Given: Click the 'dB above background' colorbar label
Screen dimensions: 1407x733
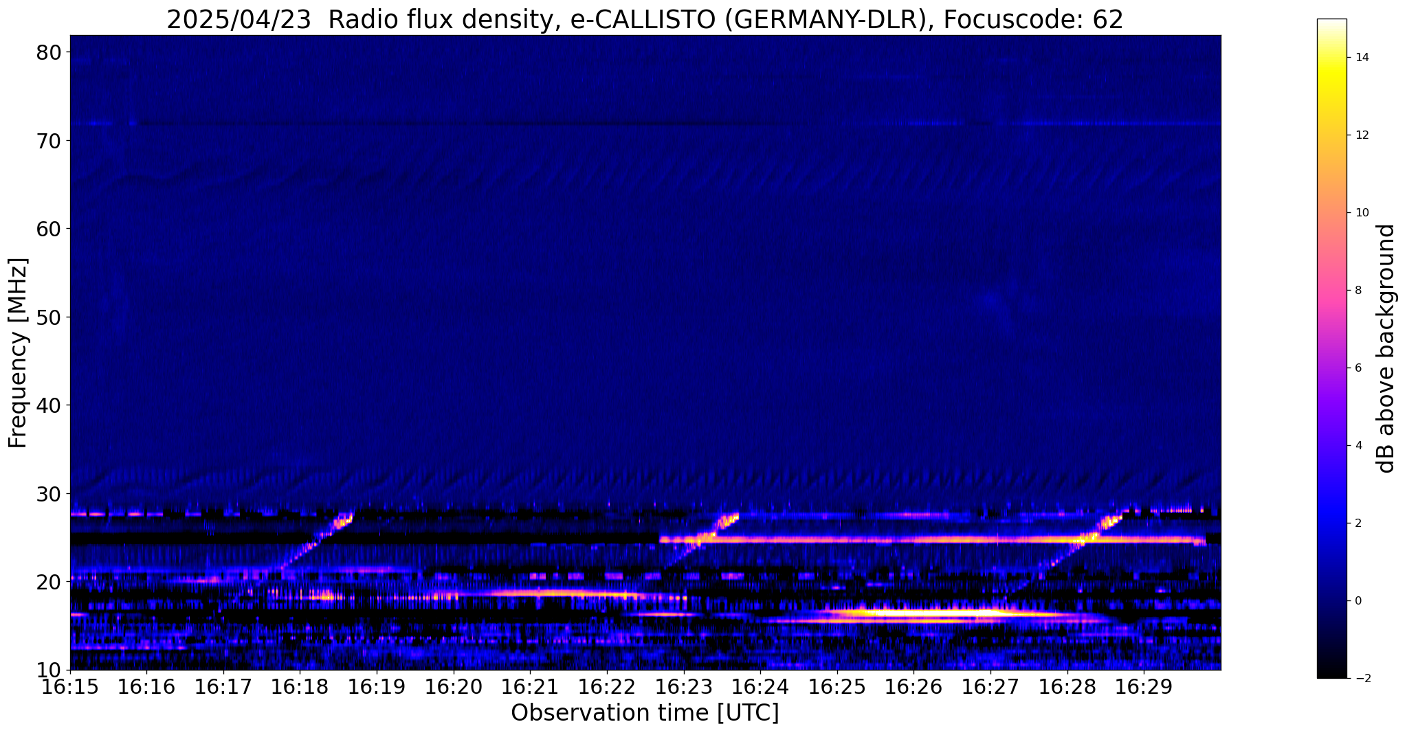Looking at the screenshot, I should (x=1386, y=348).
